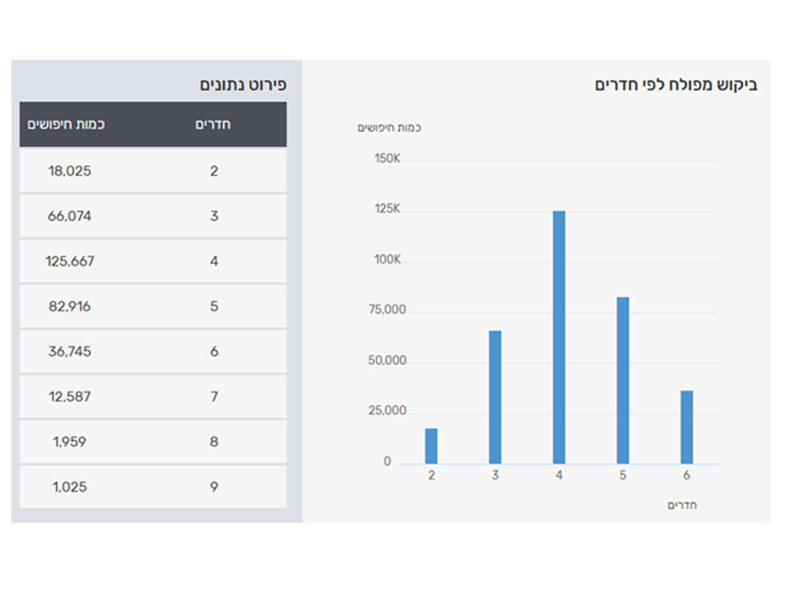This screenshot has width=790, height=593.
Task: Click the chart bar for 5 rooms
Action: (623, 380)
